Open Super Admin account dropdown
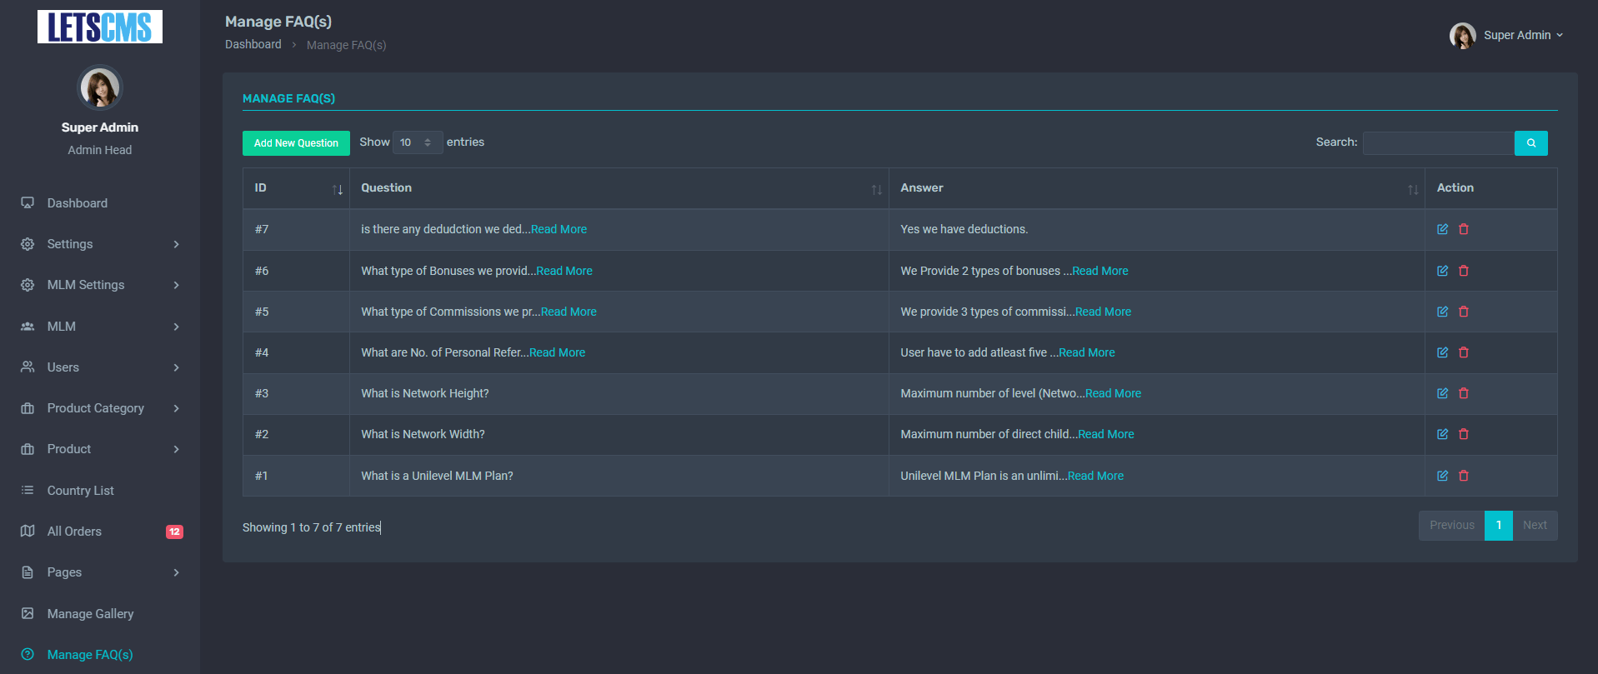Image resolution: width=1598 pixels, height=674 pixels. [x=1507, y=35]
